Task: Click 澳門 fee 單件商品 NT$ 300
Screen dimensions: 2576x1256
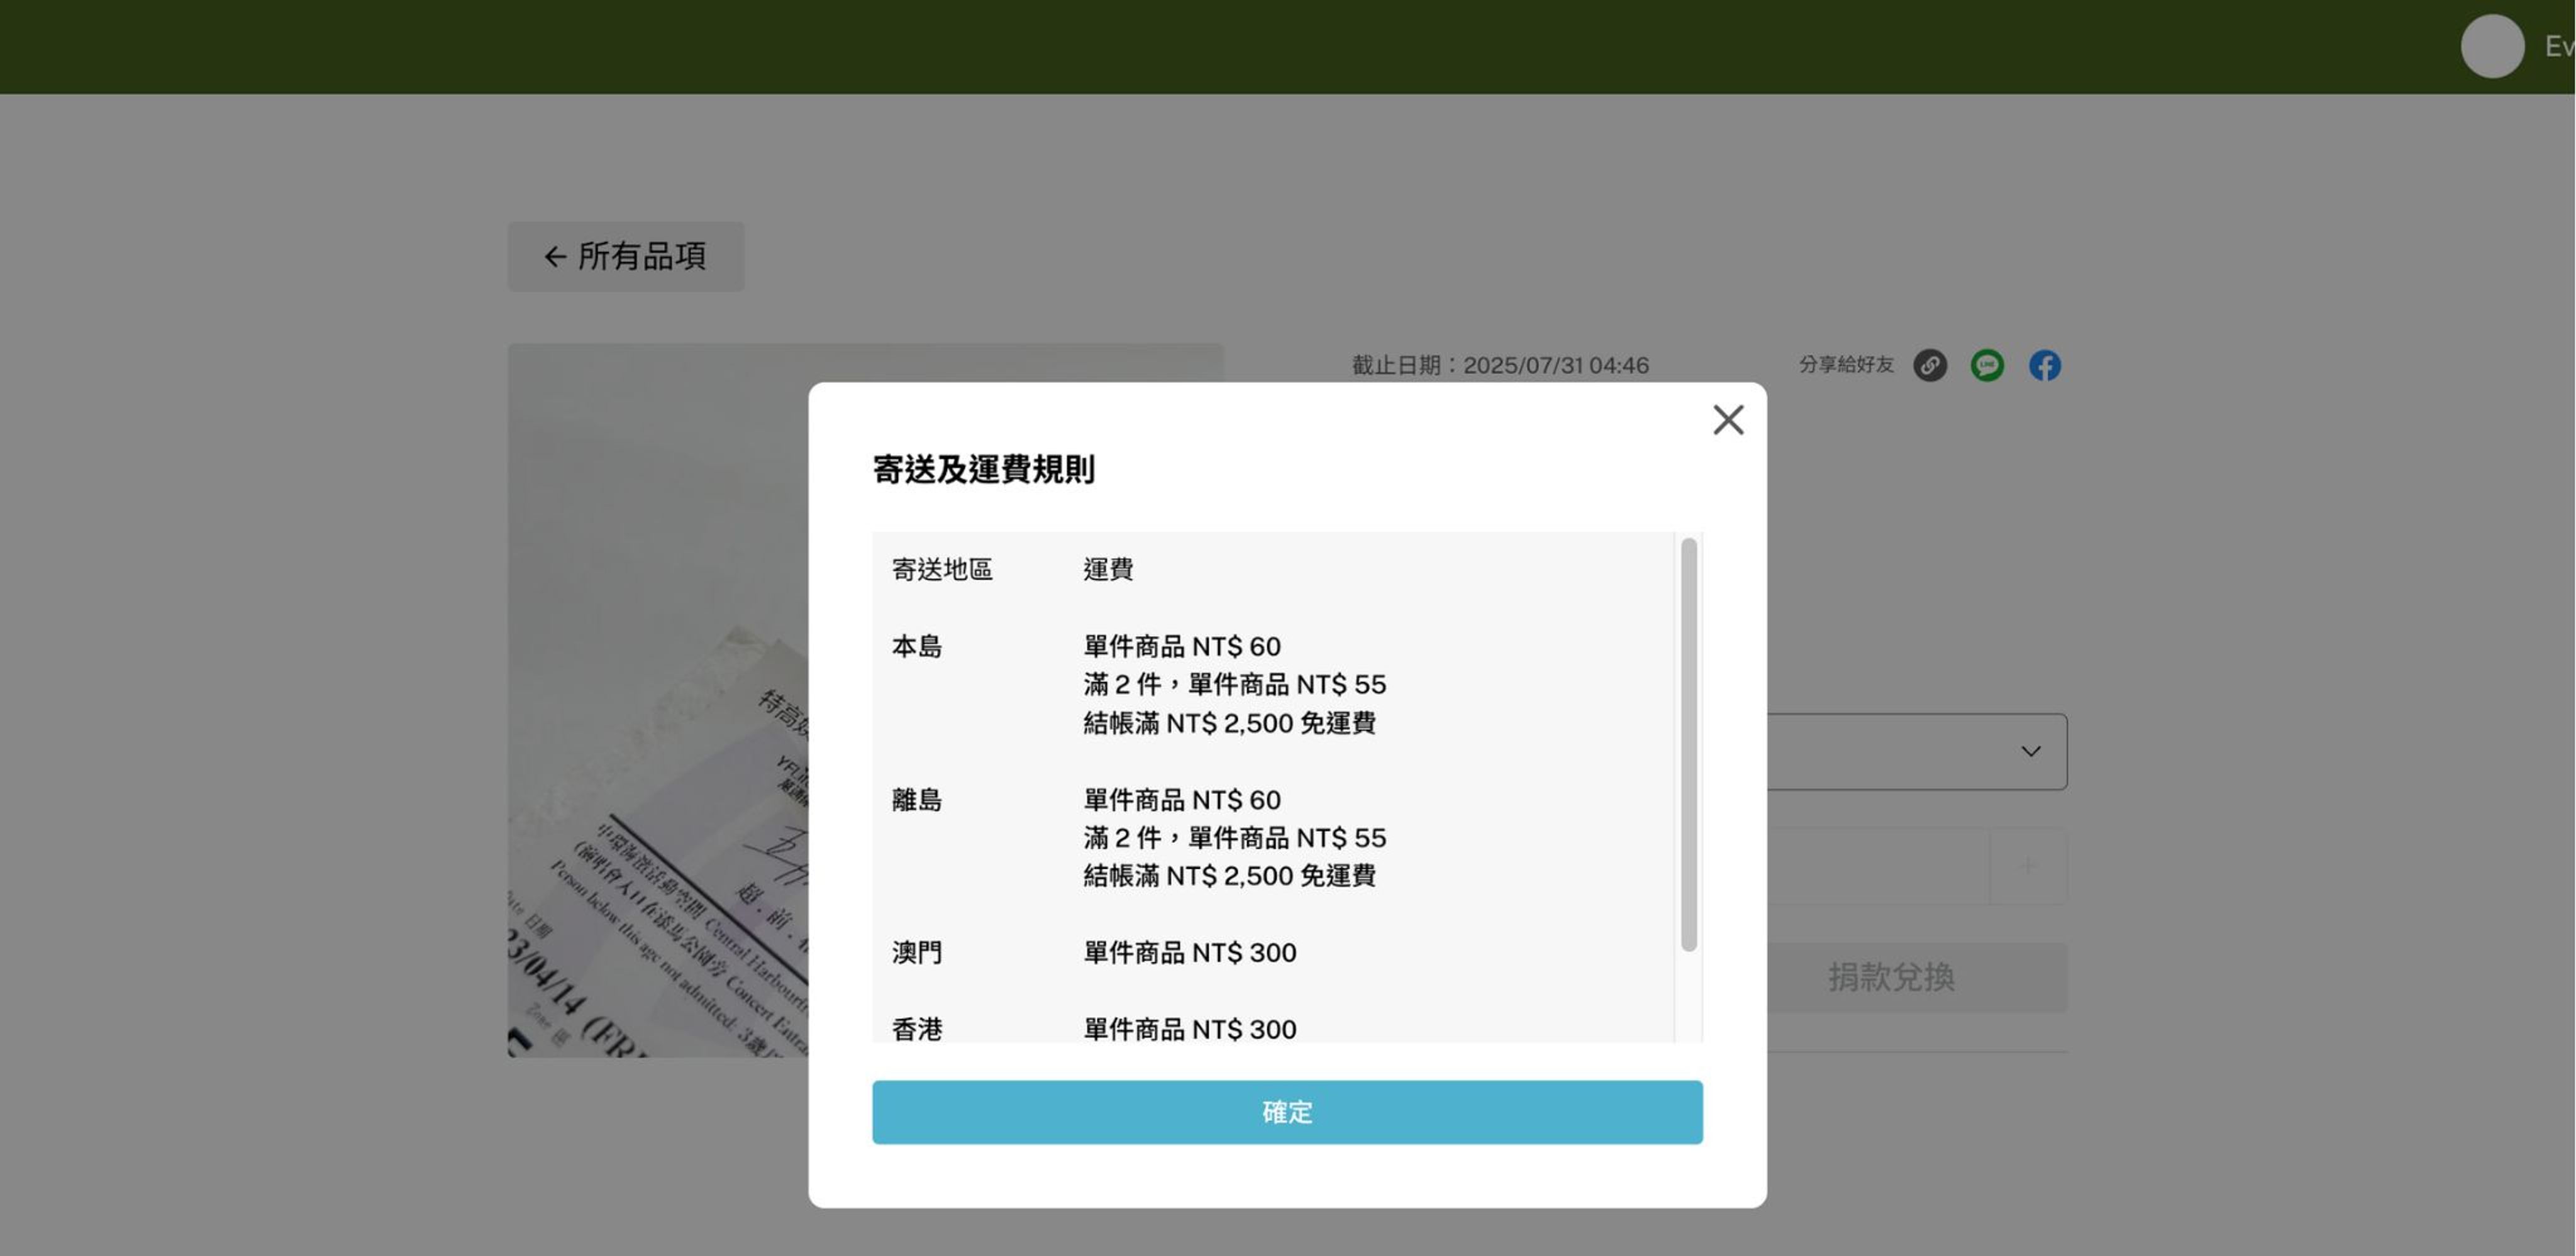Action: [1190, 952]
